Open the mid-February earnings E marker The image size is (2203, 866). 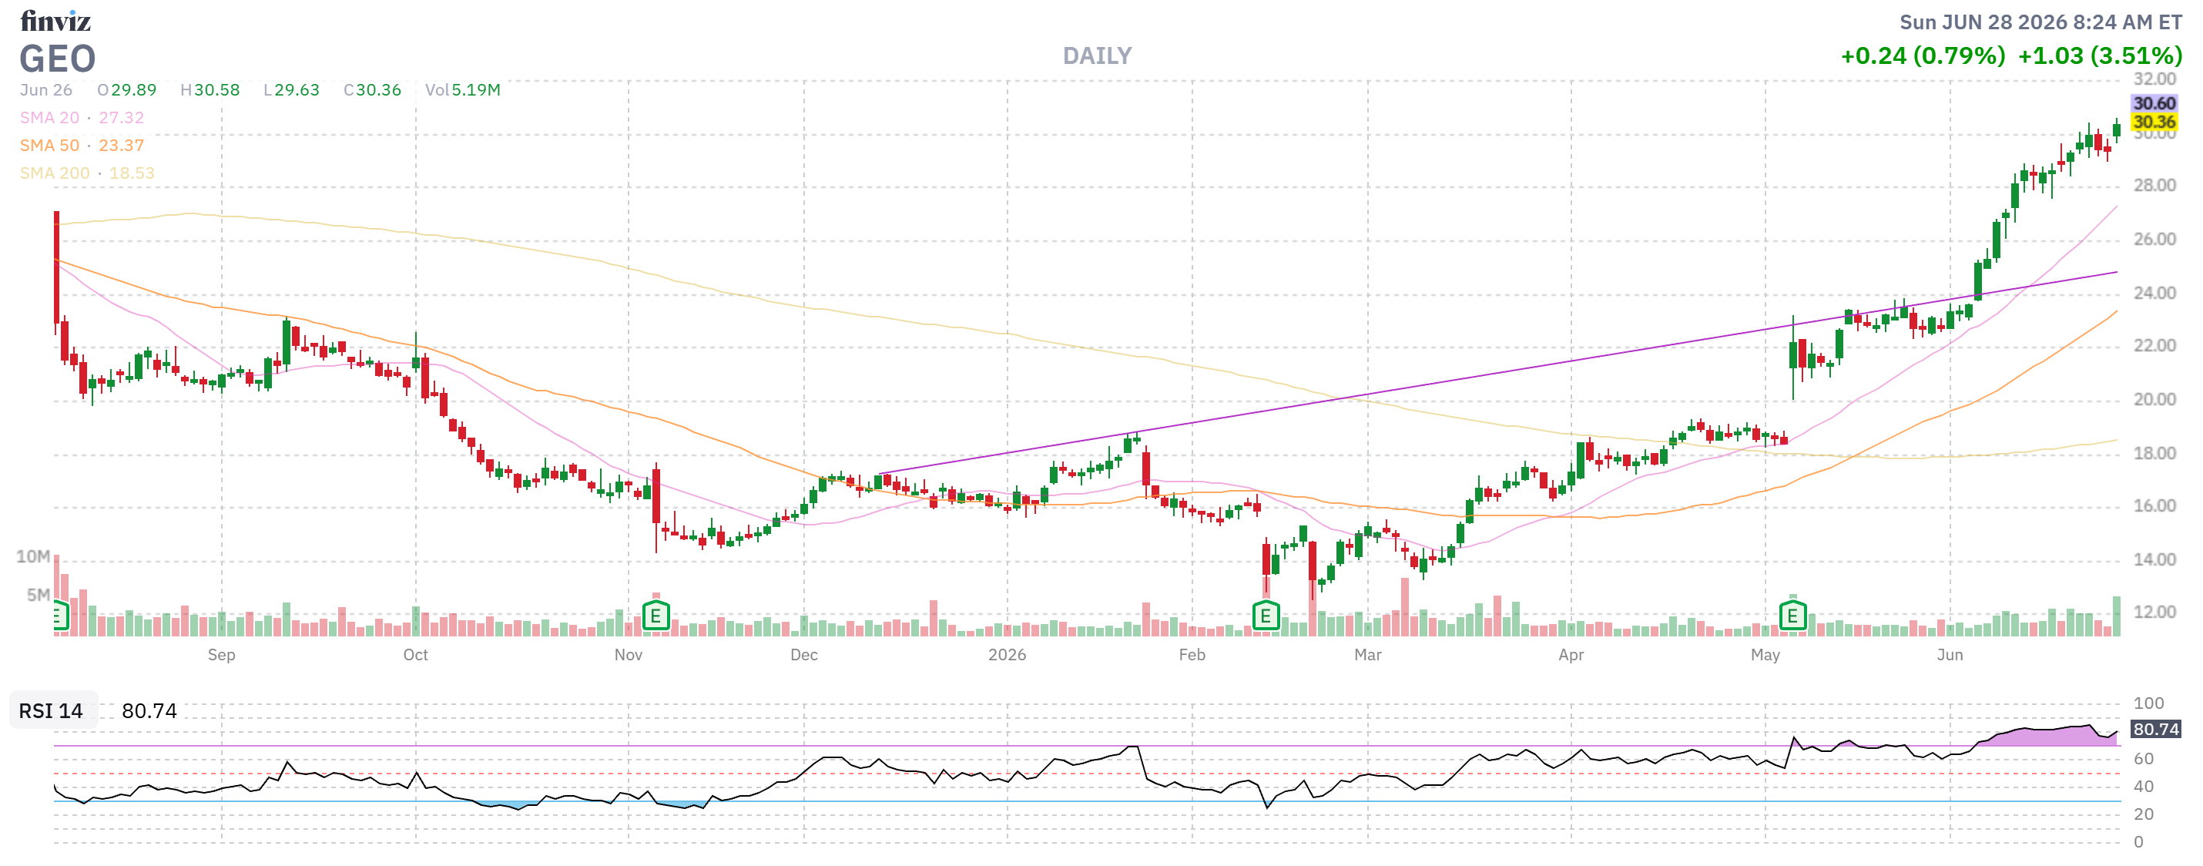pos(1266,616)
